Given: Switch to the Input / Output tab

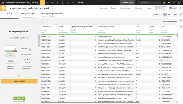Looking at the screenshot, I should pyautogui.click(x=125, y=8).
